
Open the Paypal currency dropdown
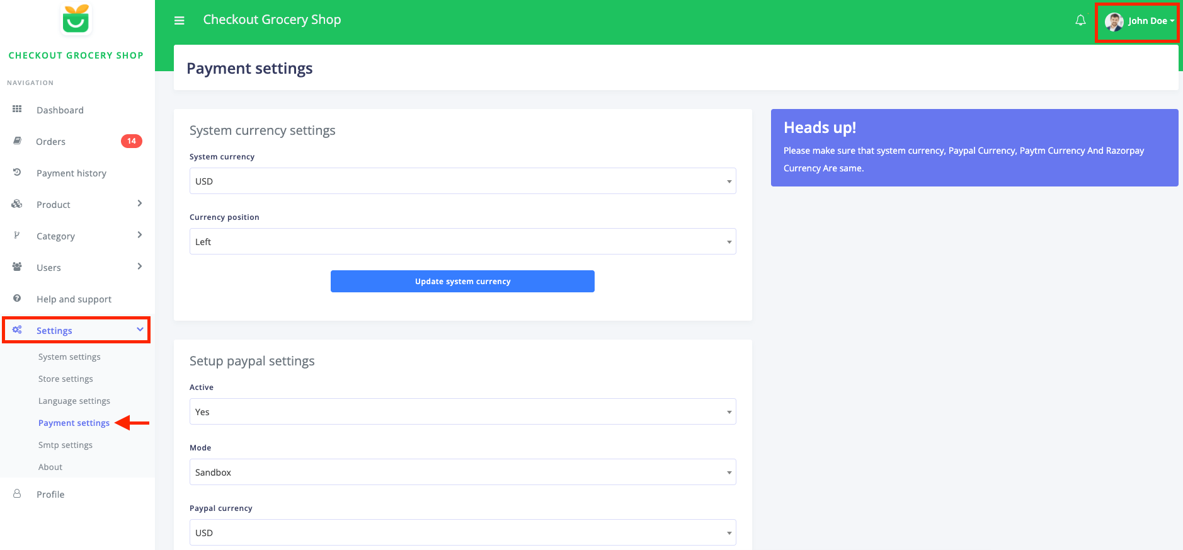point(462,532)
